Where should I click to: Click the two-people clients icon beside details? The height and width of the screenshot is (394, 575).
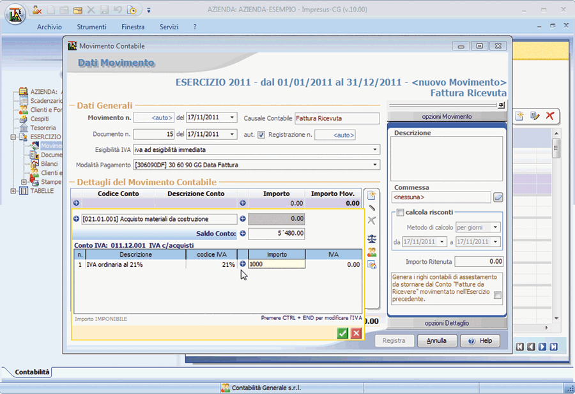point(372,252)
